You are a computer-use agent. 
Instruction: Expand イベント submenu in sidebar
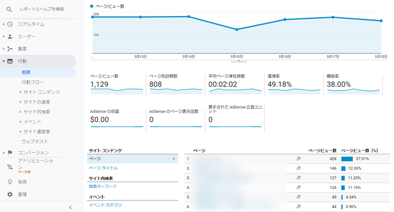coord(21,122)
